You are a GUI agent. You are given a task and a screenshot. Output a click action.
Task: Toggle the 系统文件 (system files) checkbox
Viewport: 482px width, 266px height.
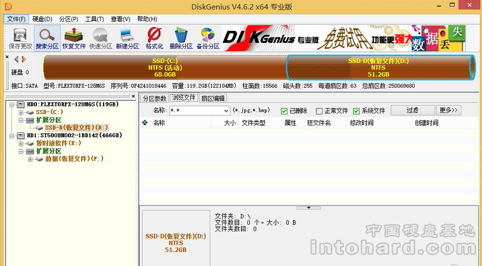pos(356,111)
